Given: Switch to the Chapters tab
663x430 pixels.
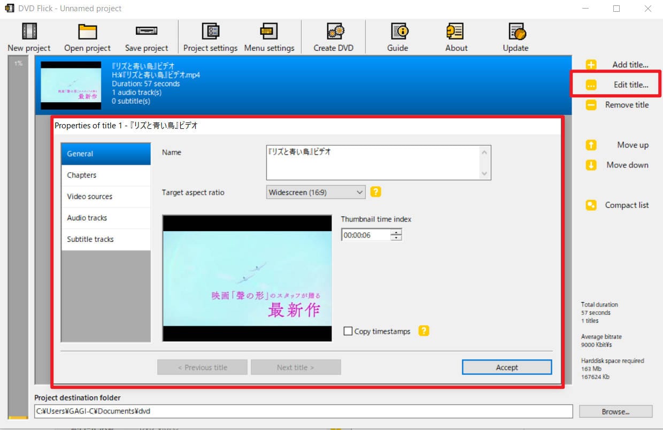Looking at the screenshot, I should [x=82, y=175].
